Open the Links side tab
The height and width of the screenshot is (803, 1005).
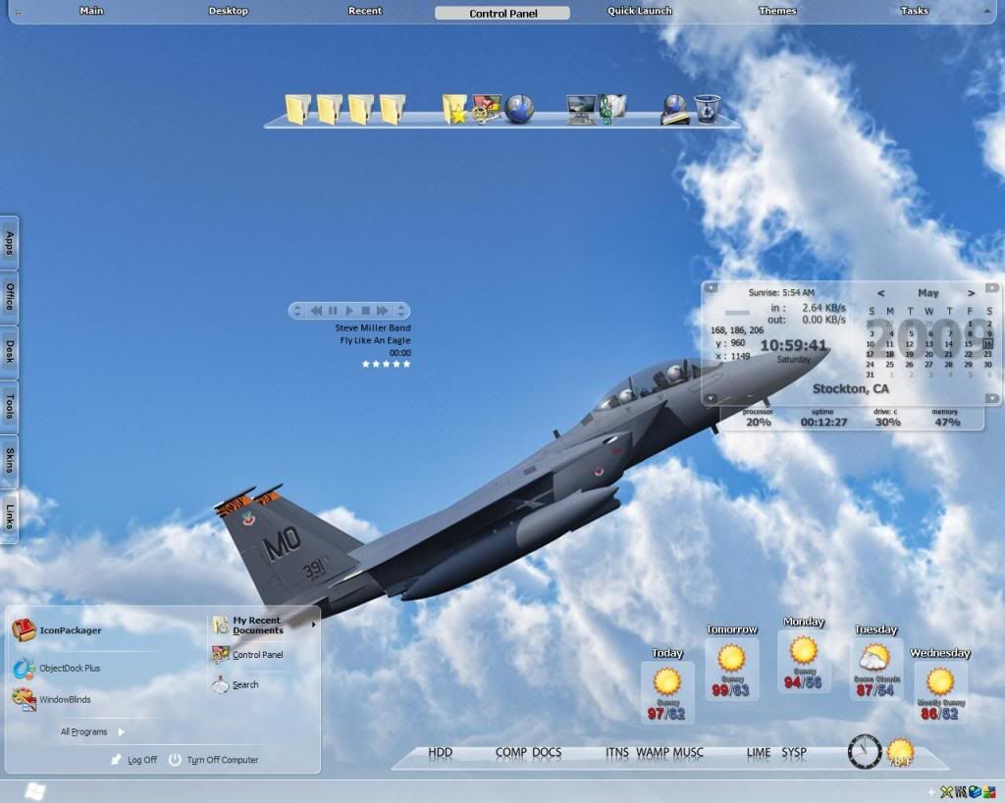[9, 516]
